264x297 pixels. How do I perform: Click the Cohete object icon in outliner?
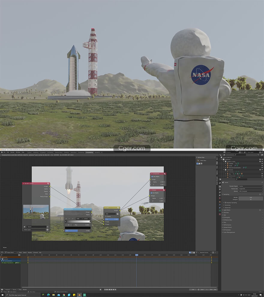228,163
